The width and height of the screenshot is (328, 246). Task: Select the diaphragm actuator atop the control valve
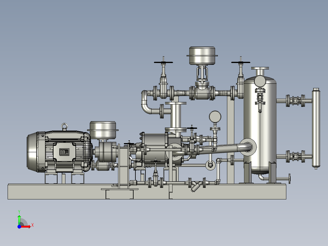click(x=202, y=55)
